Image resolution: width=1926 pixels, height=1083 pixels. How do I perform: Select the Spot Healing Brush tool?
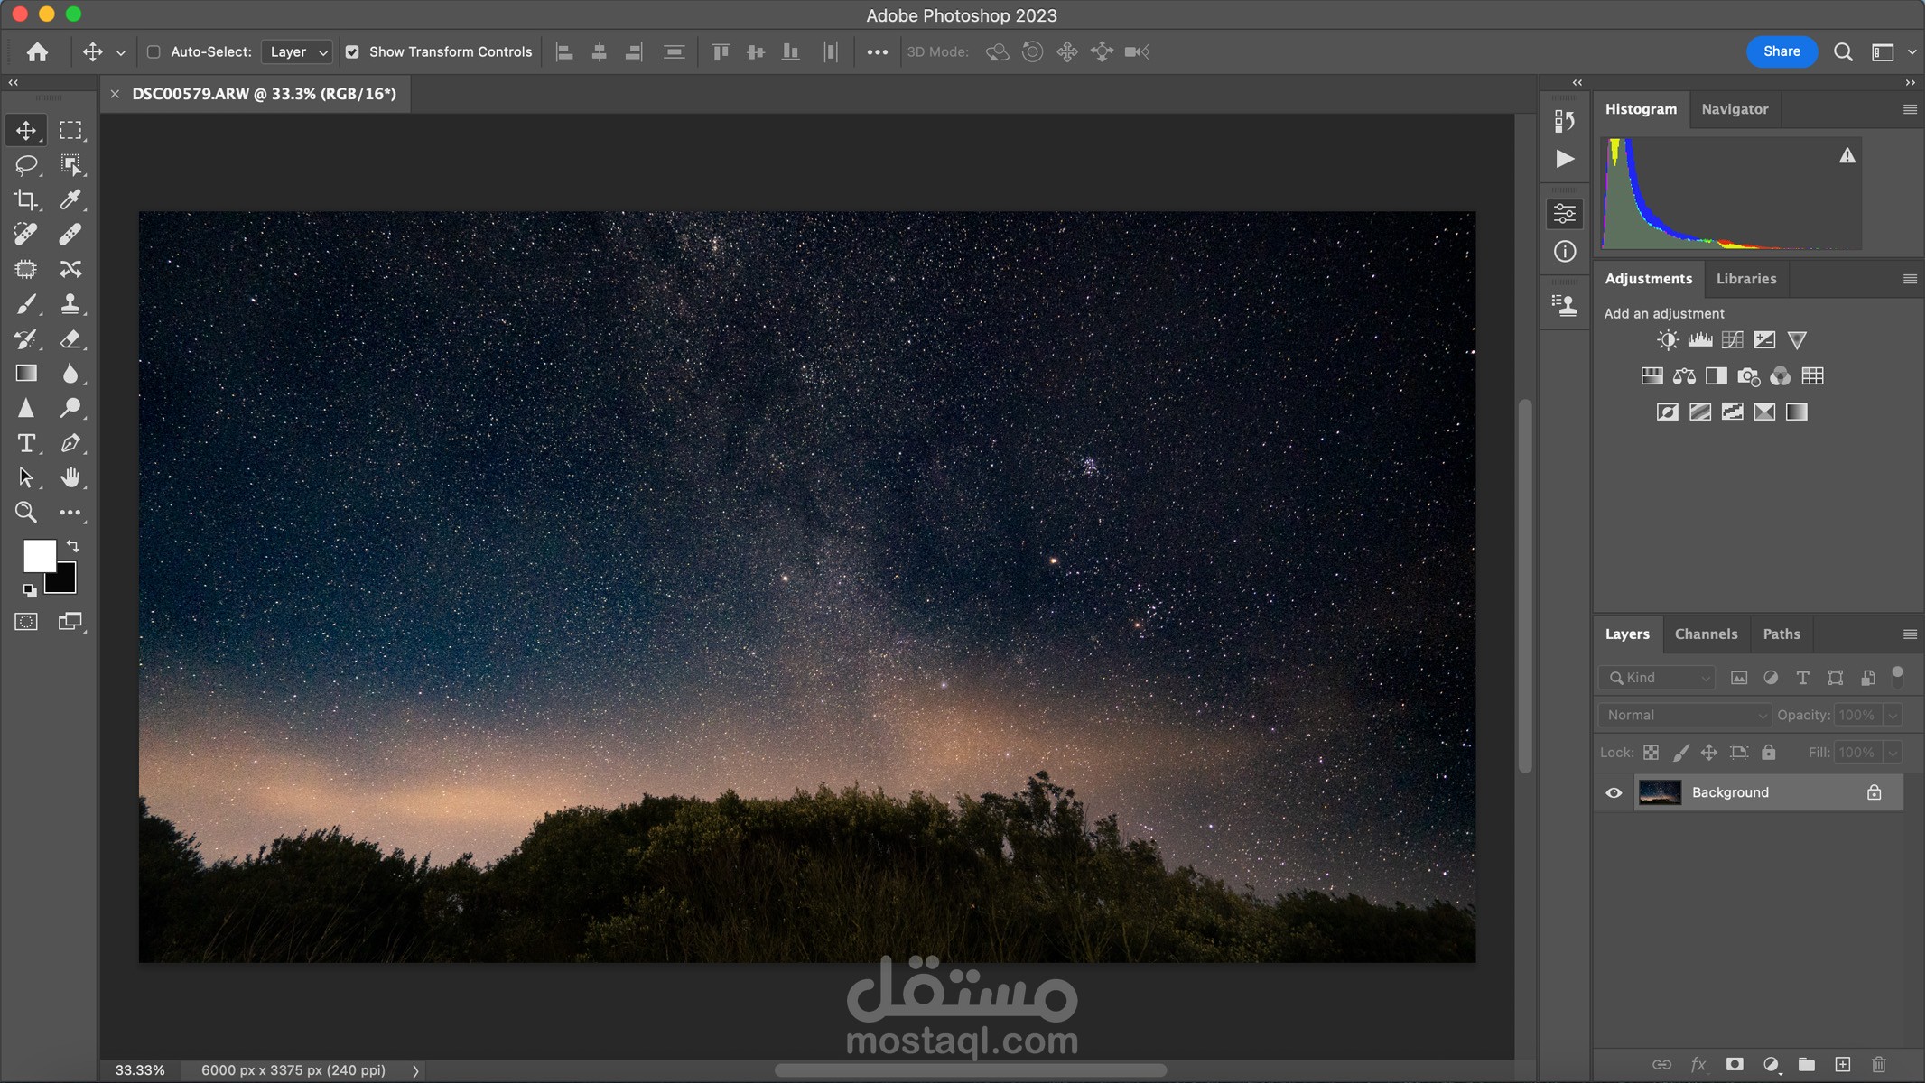26,235
